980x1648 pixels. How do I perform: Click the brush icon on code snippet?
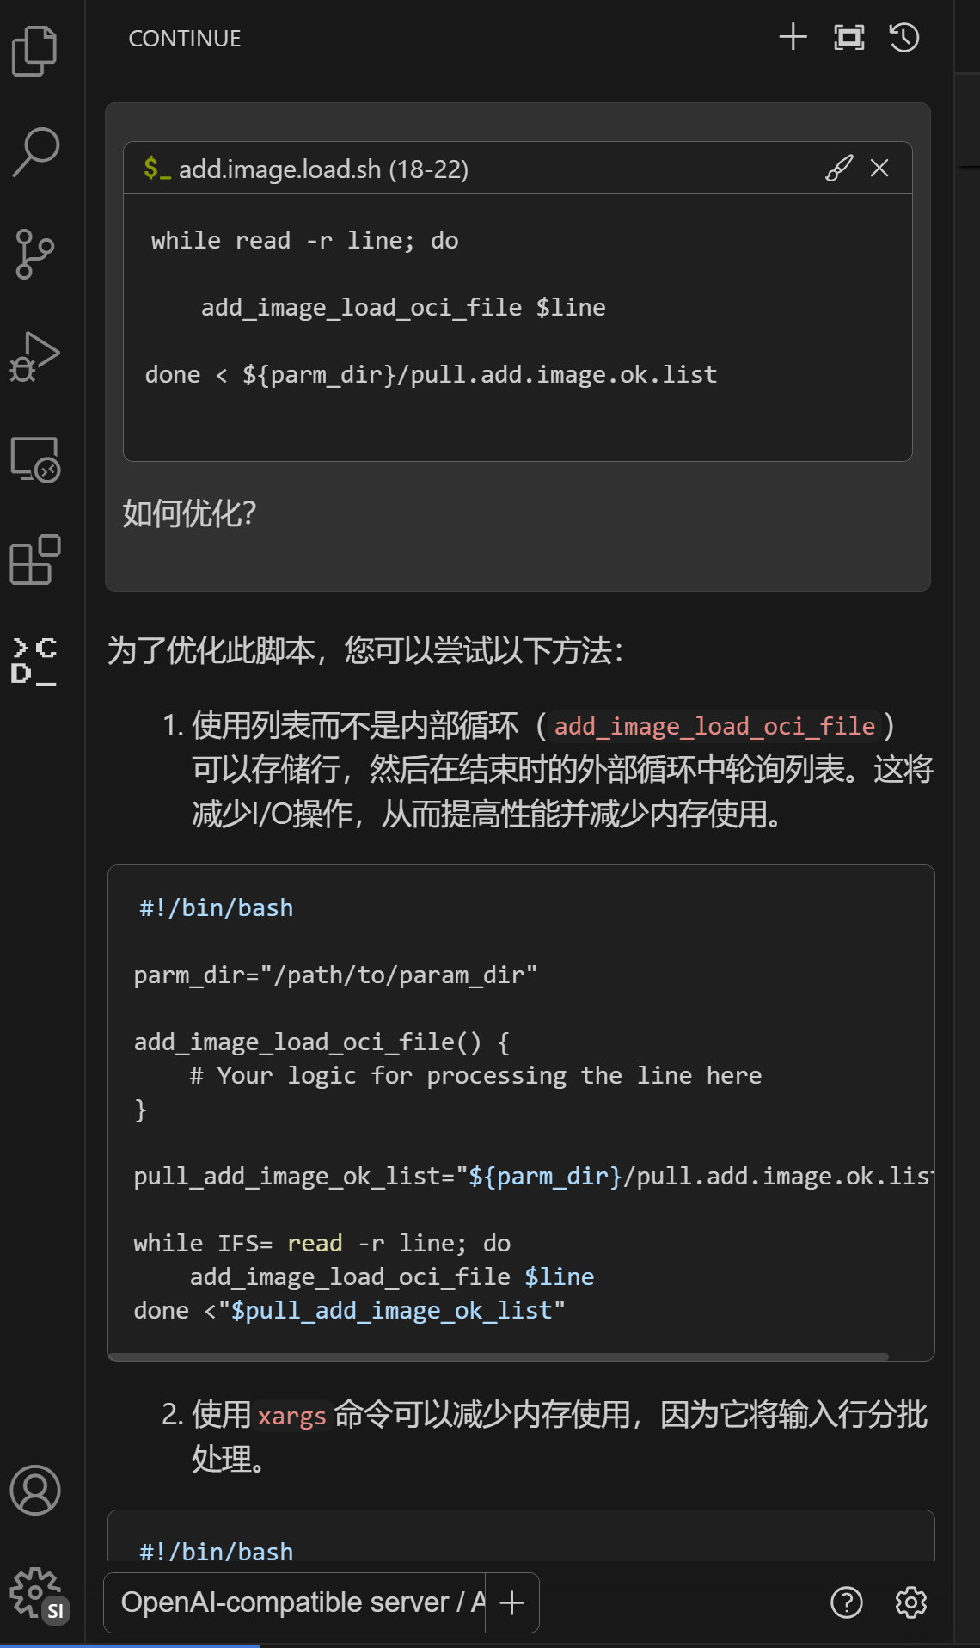point(839,168)
